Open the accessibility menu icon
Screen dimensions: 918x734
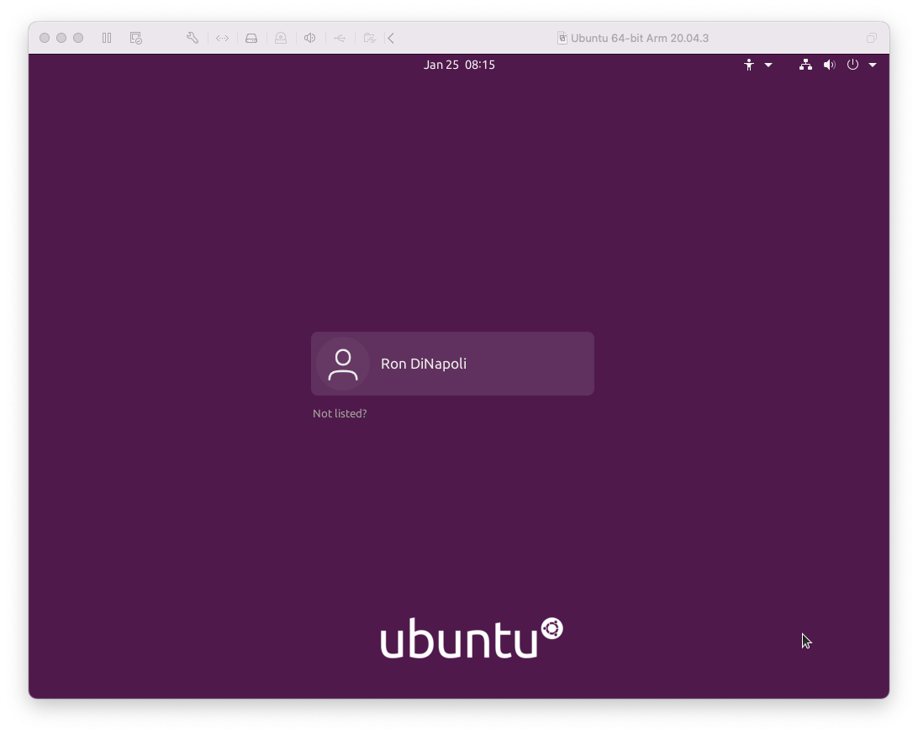pos(749,65)
